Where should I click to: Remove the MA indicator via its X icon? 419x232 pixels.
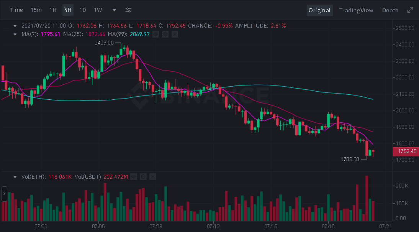[175, 34]
